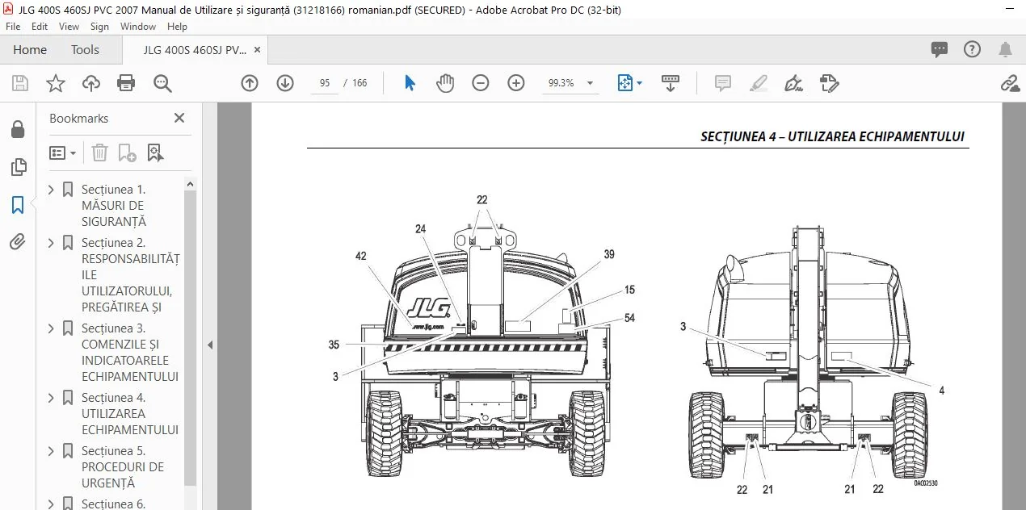Switch to the Home tab
1026x510 pixels.
tap(30, 50)
